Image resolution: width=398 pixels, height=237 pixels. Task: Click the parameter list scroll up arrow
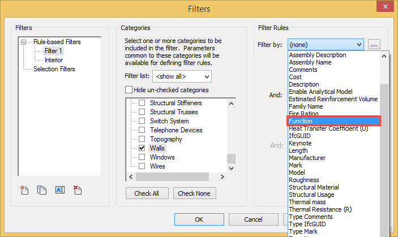tap(384, 56)
